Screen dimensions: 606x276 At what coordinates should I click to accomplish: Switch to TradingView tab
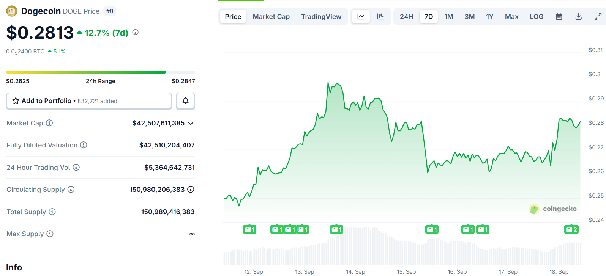tap(321, 17)
